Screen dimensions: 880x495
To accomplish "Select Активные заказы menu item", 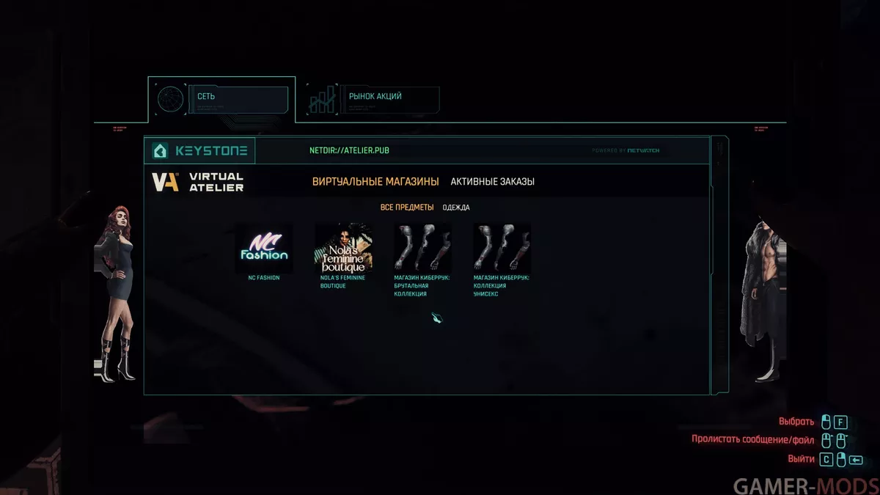I will 493,182.
